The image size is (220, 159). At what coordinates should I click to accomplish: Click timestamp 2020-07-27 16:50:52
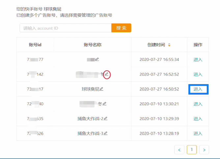[159, 89]
